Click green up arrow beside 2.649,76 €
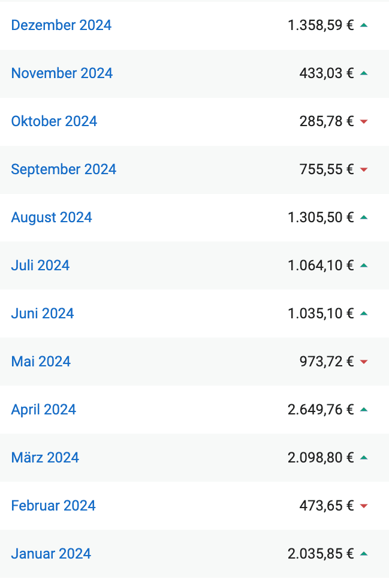Image resolution: width=392 pixels, height=579 pixels. pyautogui.click(x=364, y=410)
